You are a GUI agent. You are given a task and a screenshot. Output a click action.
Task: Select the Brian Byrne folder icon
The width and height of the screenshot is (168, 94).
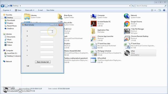click(60, 16)
